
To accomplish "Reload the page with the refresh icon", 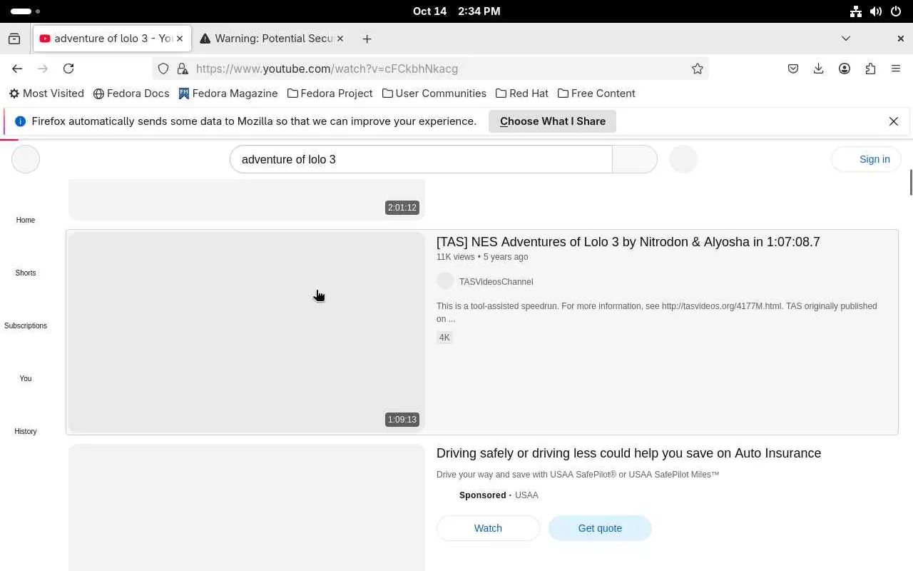I will coord(68,69).
